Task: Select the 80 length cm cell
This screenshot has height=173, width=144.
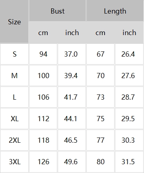Action: [100, 162]
